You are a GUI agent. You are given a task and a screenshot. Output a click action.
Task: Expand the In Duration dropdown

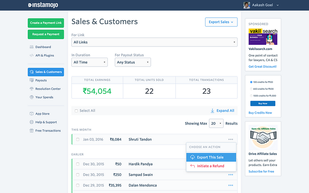coord(90,62)
